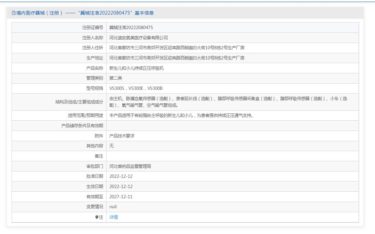Click the 结构及组成 composition description text
375x234 pixels.
228,102
